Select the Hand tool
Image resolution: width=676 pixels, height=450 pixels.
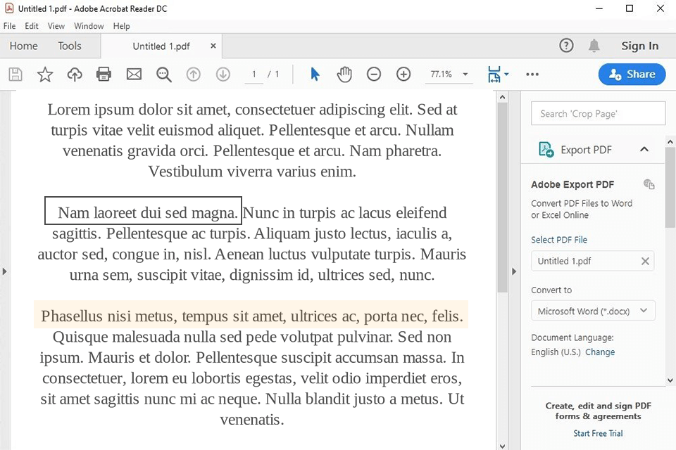(344, 74)
